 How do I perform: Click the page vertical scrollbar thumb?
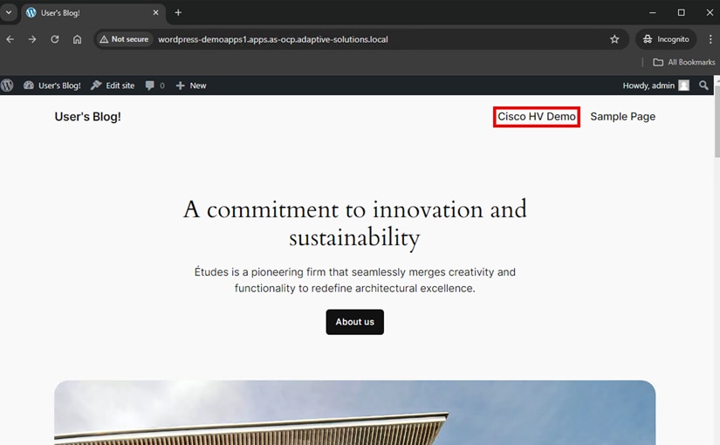click(x=717, y=121)
